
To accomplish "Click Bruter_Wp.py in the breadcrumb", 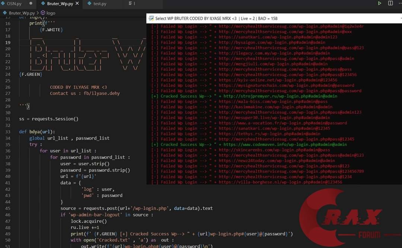I will [x=22, y=13].
